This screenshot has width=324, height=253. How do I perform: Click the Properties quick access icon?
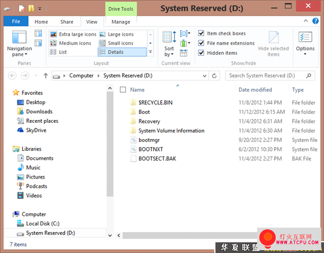(21, 8)
